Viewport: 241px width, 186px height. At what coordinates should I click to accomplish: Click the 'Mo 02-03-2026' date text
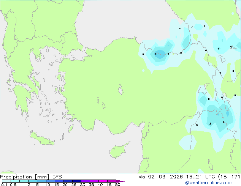coord(160,177)
